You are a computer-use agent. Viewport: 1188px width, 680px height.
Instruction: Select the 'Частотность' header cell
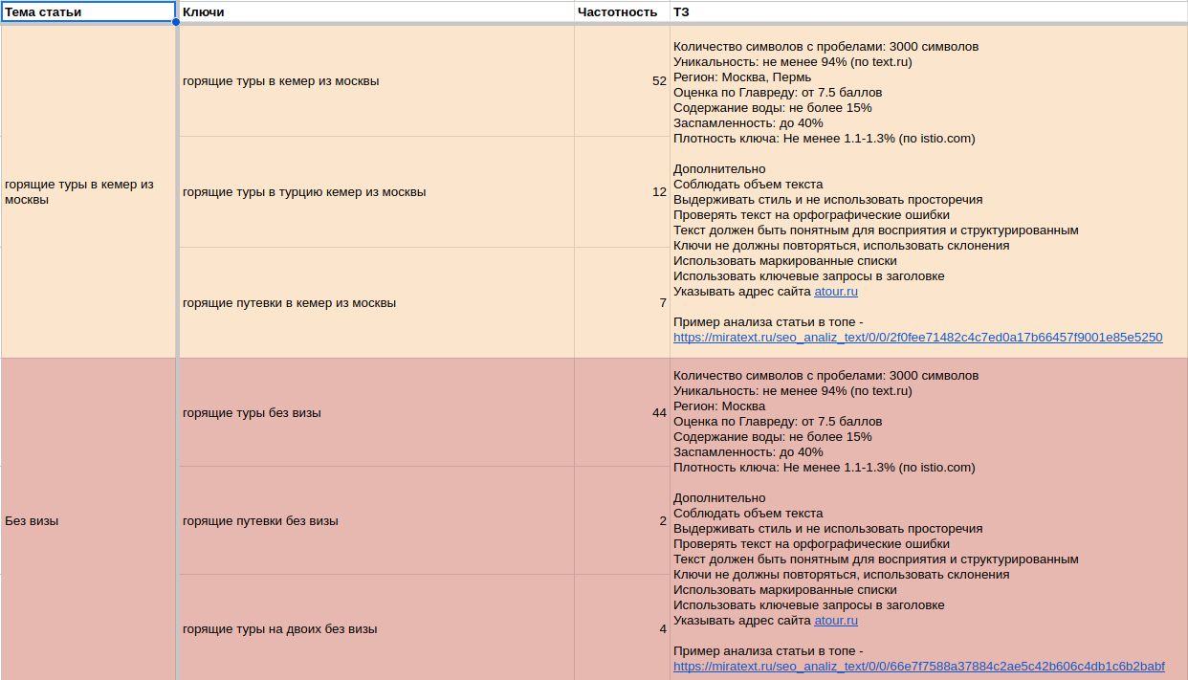(622, 12)
